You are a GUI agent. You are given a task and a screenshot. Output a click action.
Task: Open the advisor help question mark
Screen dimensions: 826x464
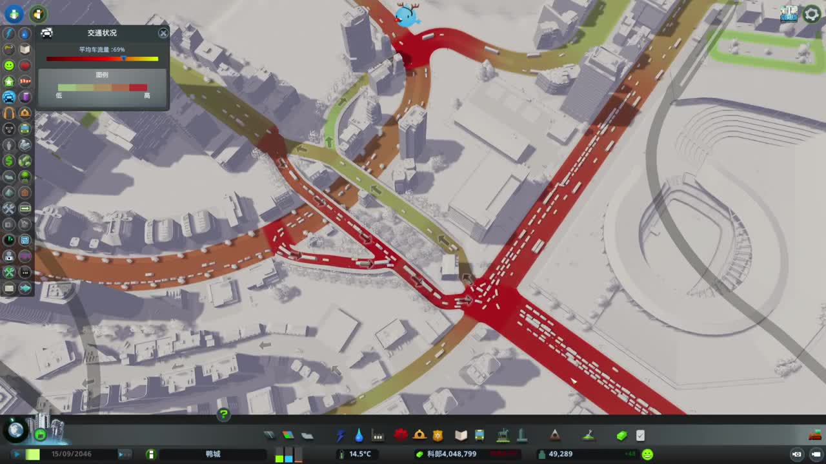[x=223, y=414]
